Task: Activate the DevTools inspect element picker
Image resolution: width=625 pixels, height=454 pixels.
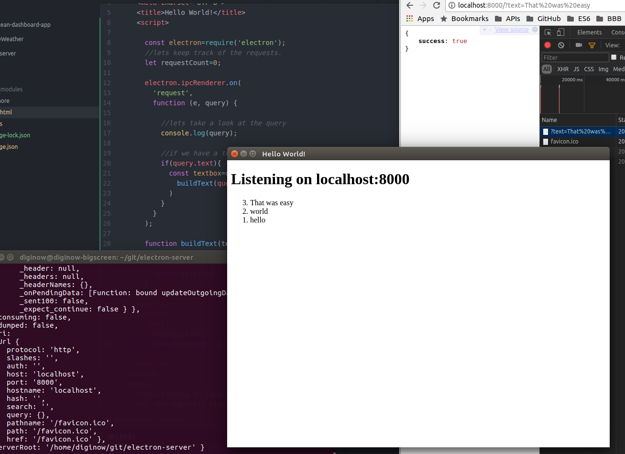Action: [x=548, y=33]
